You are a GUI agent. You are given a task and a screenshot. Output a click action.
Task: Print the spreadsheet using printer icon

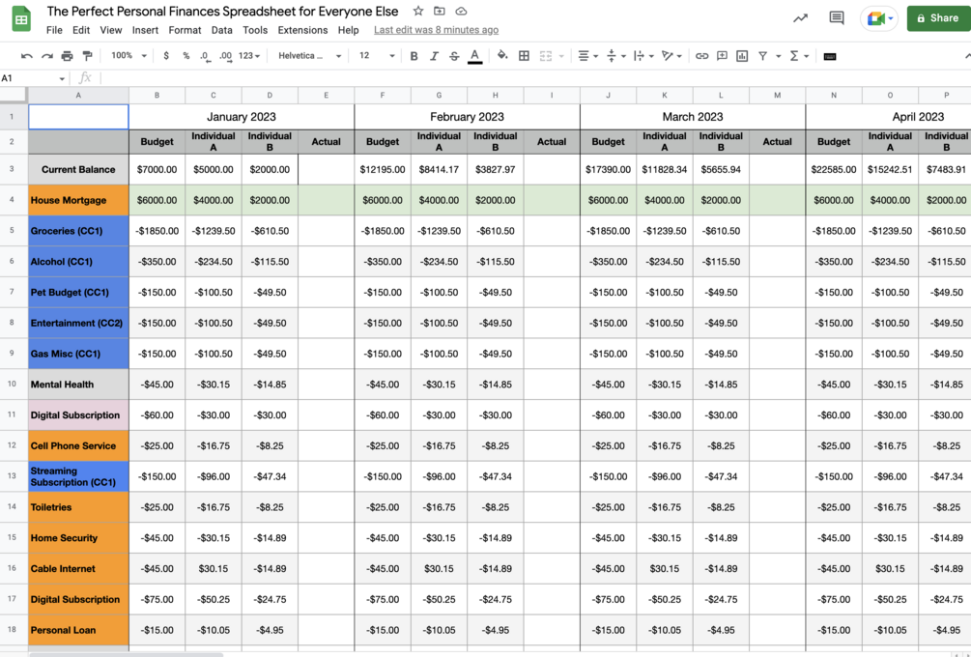pos(67,56)
